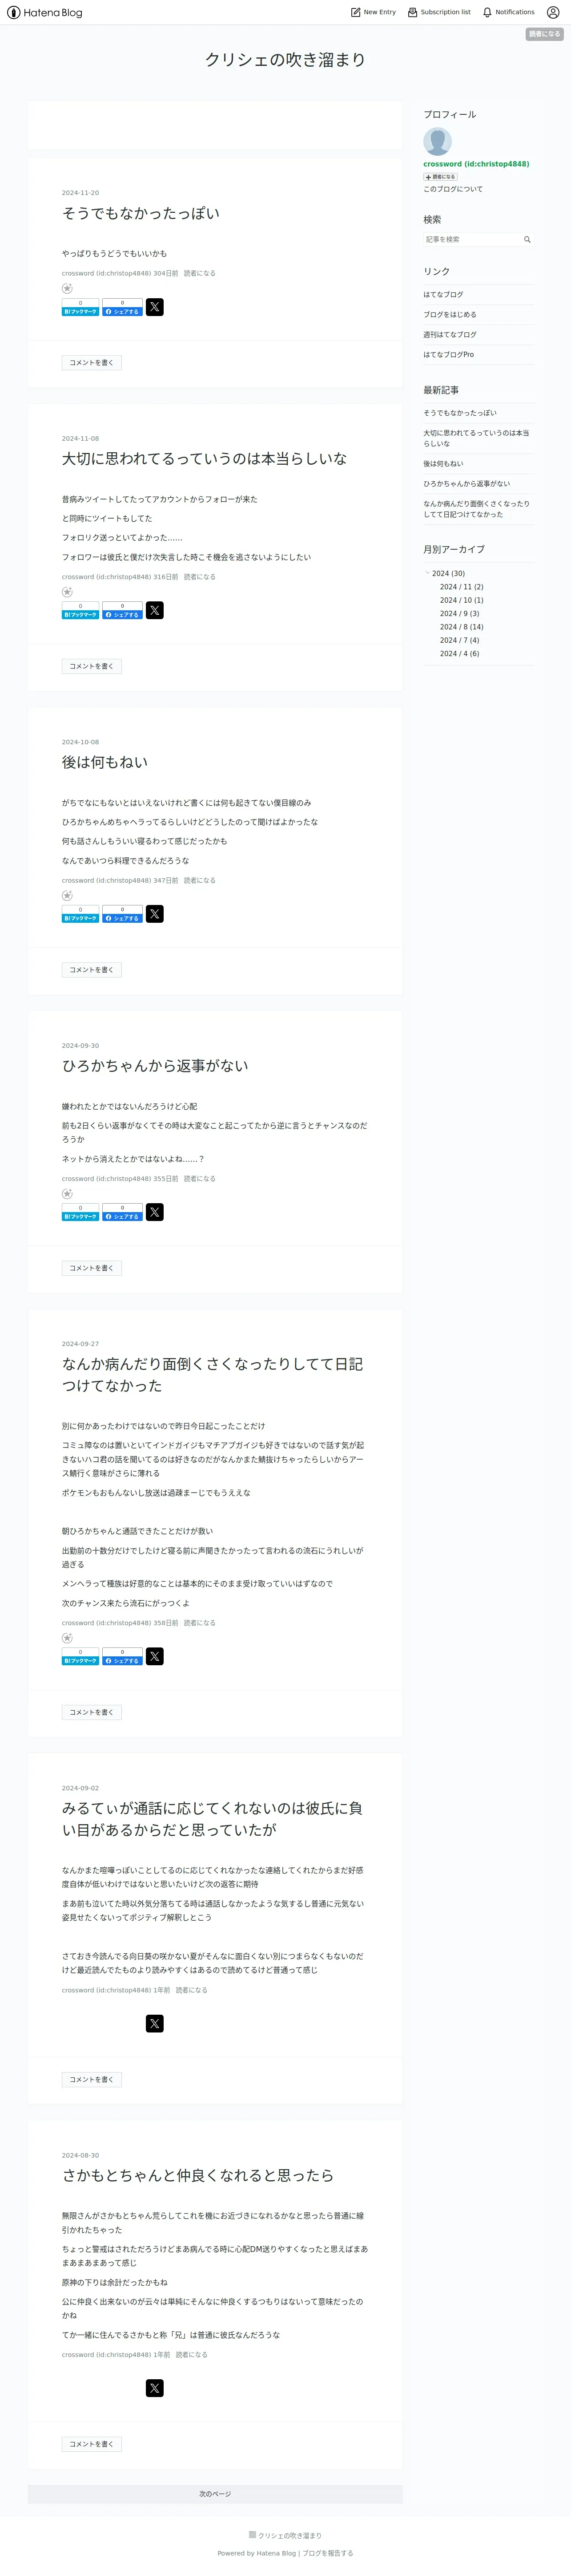Open New Entry in the header

[374, 12]
